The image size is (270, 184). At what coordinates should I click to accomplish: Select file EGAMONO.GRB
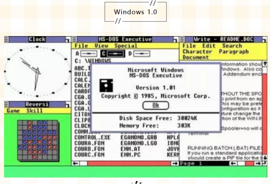pyautogui.click(x=139, y=137)
